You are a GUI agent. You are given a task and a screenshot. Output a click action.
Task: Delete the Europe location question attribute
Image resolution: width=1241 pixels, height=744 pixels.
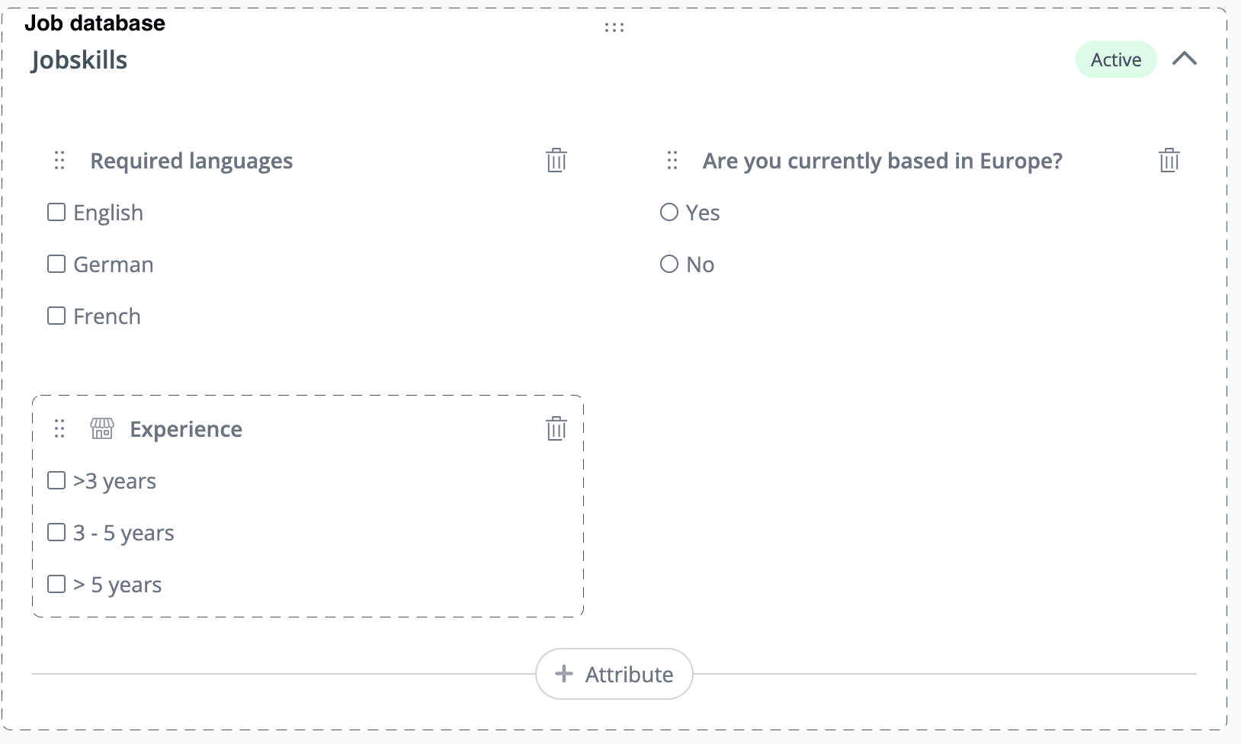pos(1169,161)
